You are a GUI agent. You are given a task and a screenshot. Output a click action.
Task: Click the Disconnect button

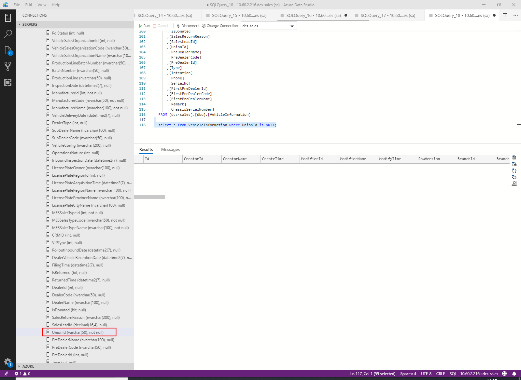coord(188,26)
